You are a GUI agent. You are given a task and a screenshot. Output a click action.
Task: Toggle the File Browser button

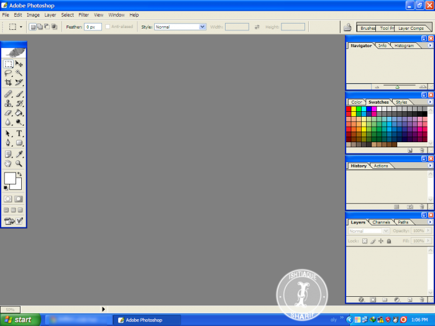point(347,27)
